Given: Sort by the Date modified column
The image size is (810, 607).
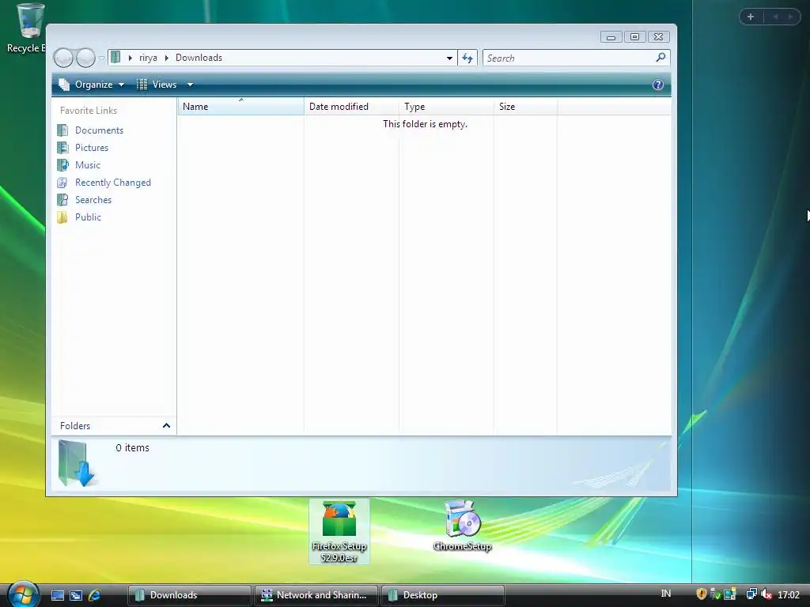Looking at the screenshot, I should [351, 107].
